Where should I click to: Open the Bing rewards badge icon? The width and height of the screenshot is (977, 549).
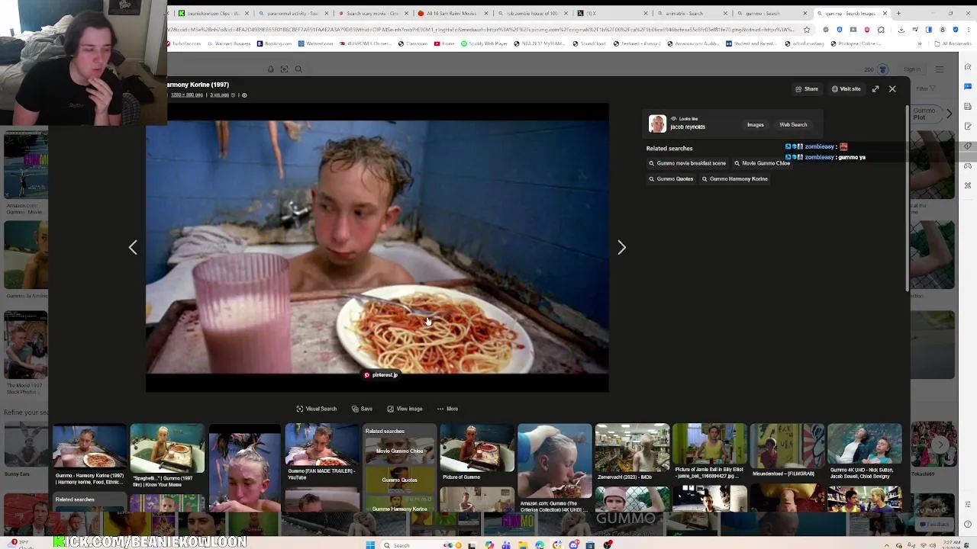coord(882,69)
